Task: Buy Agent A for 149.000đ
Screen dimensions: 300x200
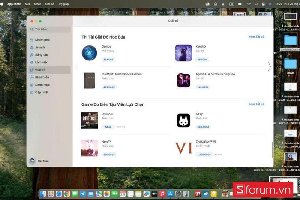Action: point(203,87)
